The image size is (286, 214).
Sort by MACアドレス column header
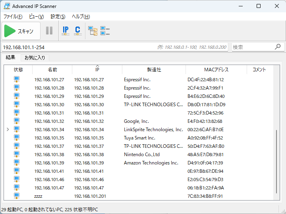216,69
